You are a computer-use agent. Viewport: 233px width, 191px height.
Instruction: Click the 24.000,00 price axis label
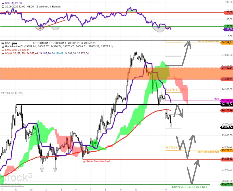click(227, 123)
